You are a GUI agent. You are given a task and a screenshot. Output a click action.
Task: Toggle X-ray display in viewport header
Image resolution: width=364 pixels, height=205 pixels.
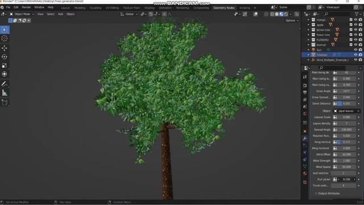click(266, 14)
